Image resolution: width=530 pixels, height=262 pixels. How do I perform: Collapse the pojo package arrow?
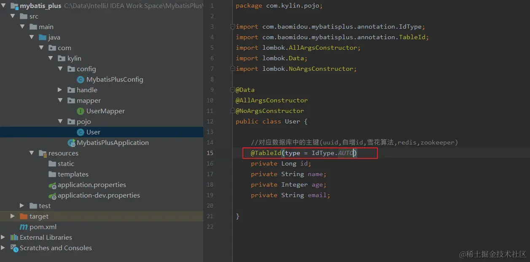pos(60,122)
